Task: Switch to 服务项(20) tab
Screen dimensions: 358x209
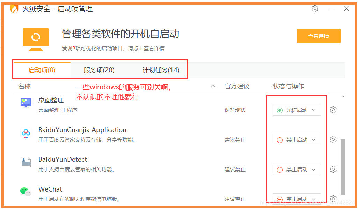Action: click(x=99, y=70)
